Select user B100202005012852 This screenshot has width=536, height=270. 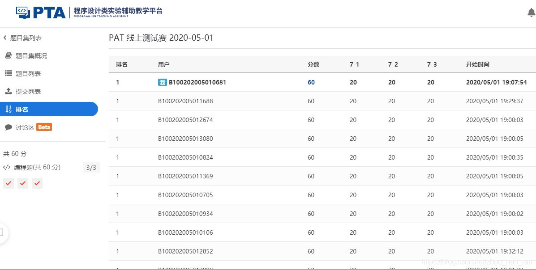pyautogui.click(x=185, y=251)
